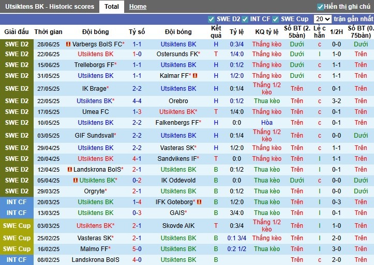This screenshot has height=265, width=374.
Task: Click Thắng 1/2 kèo in IK Brage row
Action: (x=267, y=89)
